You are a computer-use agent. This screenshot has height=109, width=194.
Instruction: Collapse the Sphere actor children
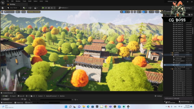tap(172, 65)
